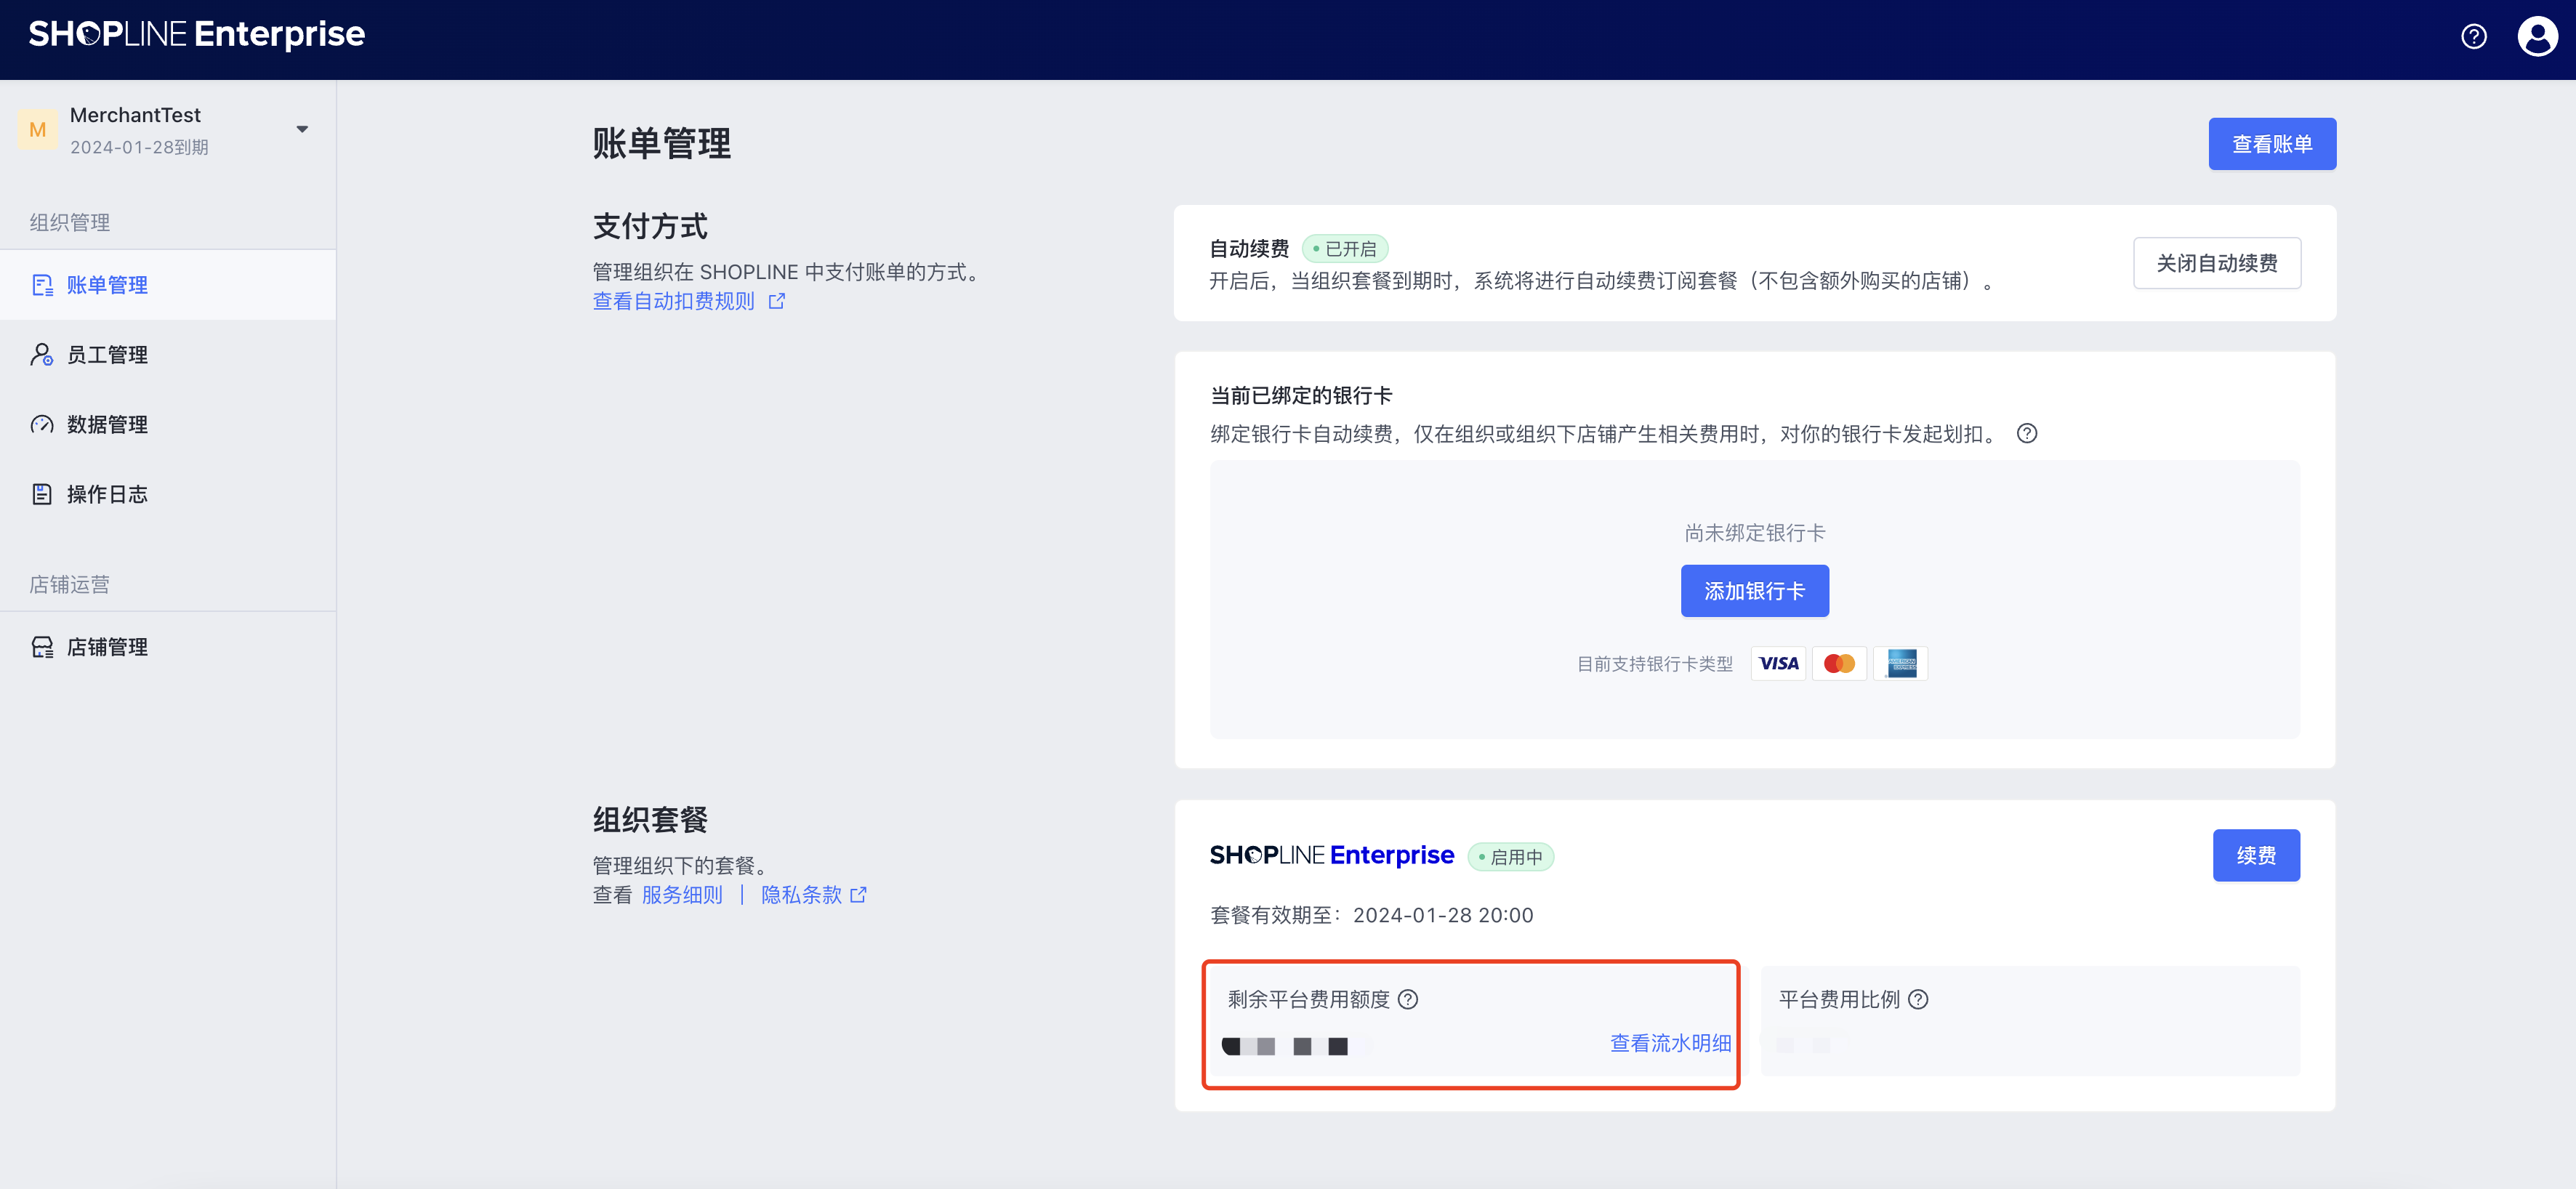Click the 尚未绑定银行卡 text

coord(1755,533)
